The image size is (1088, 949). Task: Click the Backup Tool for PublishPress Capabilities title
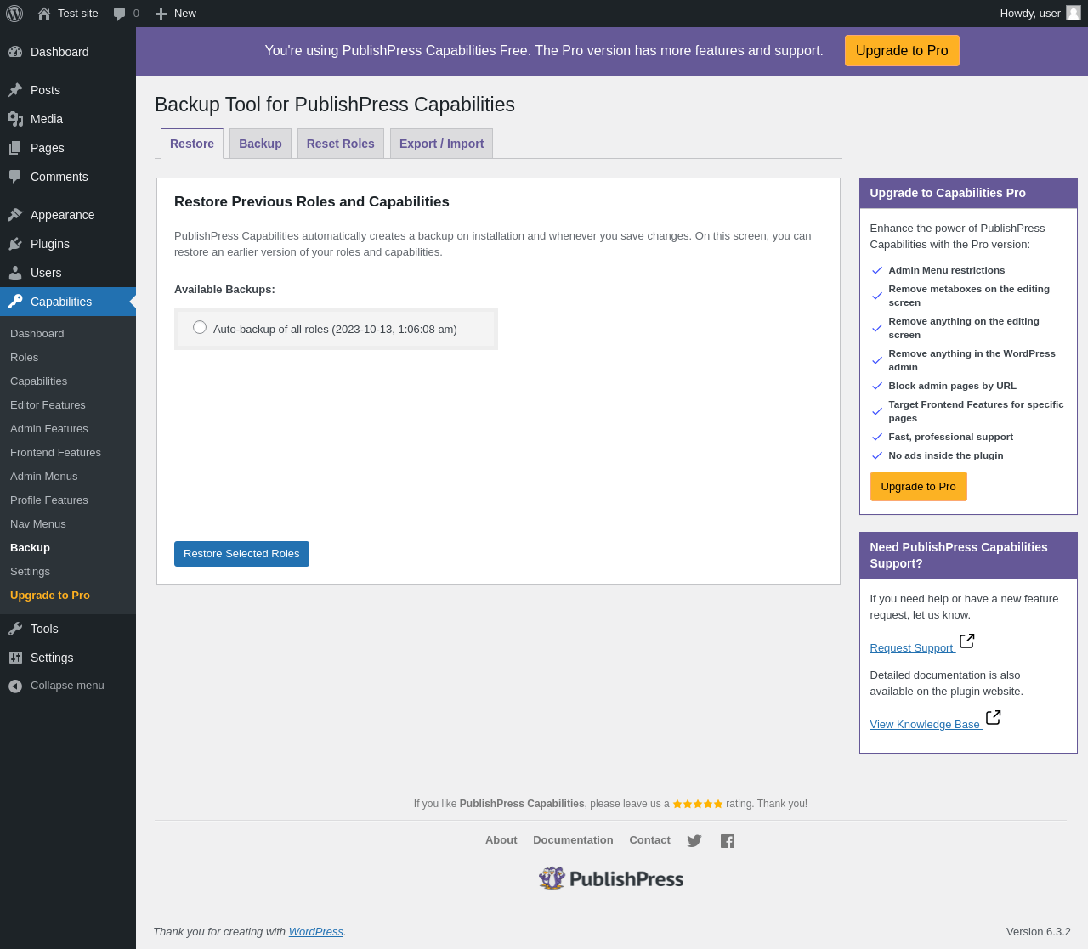click(335, 105)
